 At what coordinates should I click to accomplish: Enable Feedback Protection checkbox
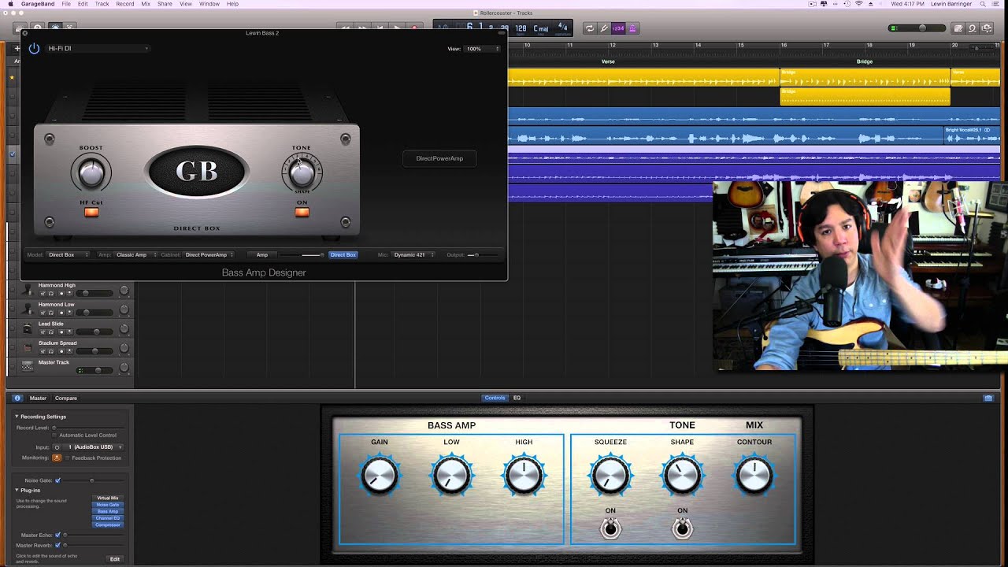67,458
